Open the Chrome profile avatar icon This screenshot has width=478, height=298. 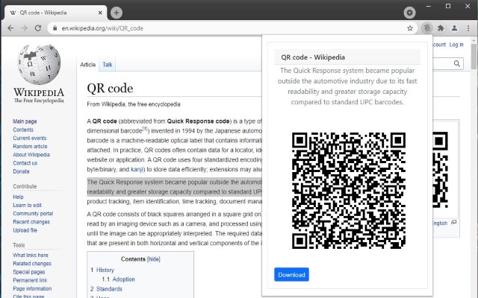(454, 28)
